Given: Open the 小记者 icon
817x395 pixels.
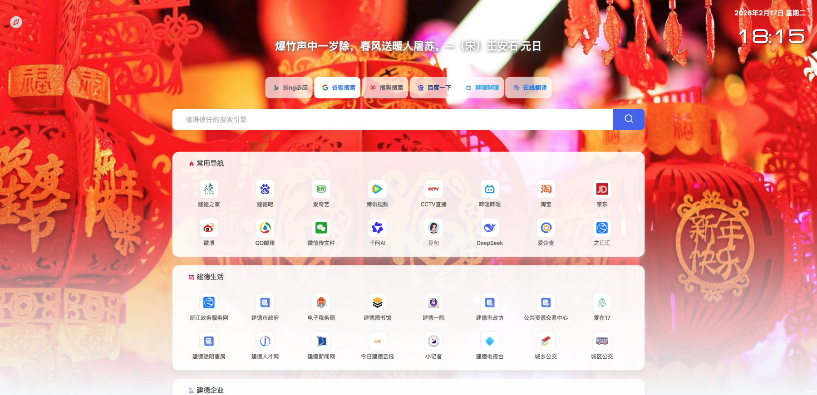Looking at the screenshot, I should 433,341.
